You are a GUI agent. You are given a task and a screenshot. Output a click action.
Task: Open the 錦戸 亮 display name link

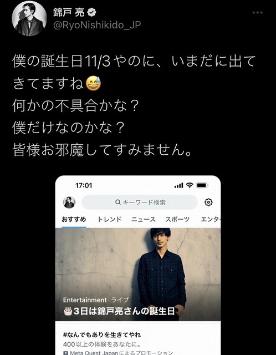[x=69, y=12]
